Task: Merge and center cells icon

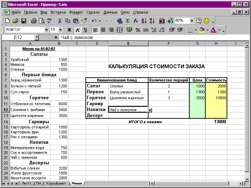Action: (120, 30)
